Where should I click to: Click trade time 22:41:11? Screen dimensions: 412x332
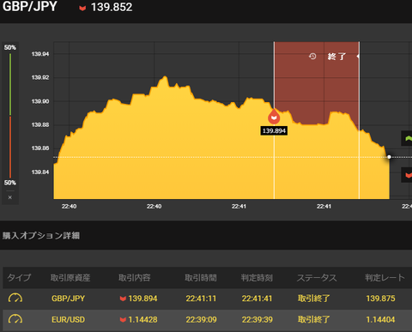(201, 299)
